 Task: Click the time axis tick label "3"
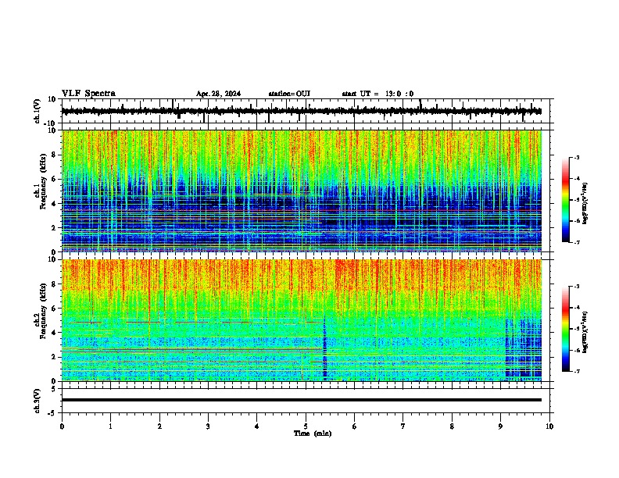[208, 426]
